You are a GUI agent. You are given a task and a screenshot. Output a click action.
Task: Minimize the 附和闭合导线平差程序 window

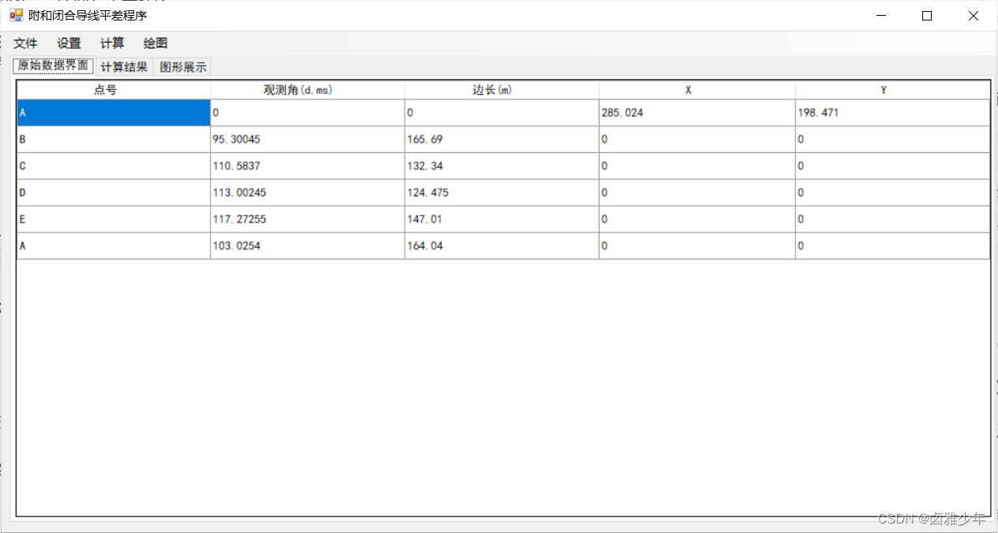click(881, 15)
